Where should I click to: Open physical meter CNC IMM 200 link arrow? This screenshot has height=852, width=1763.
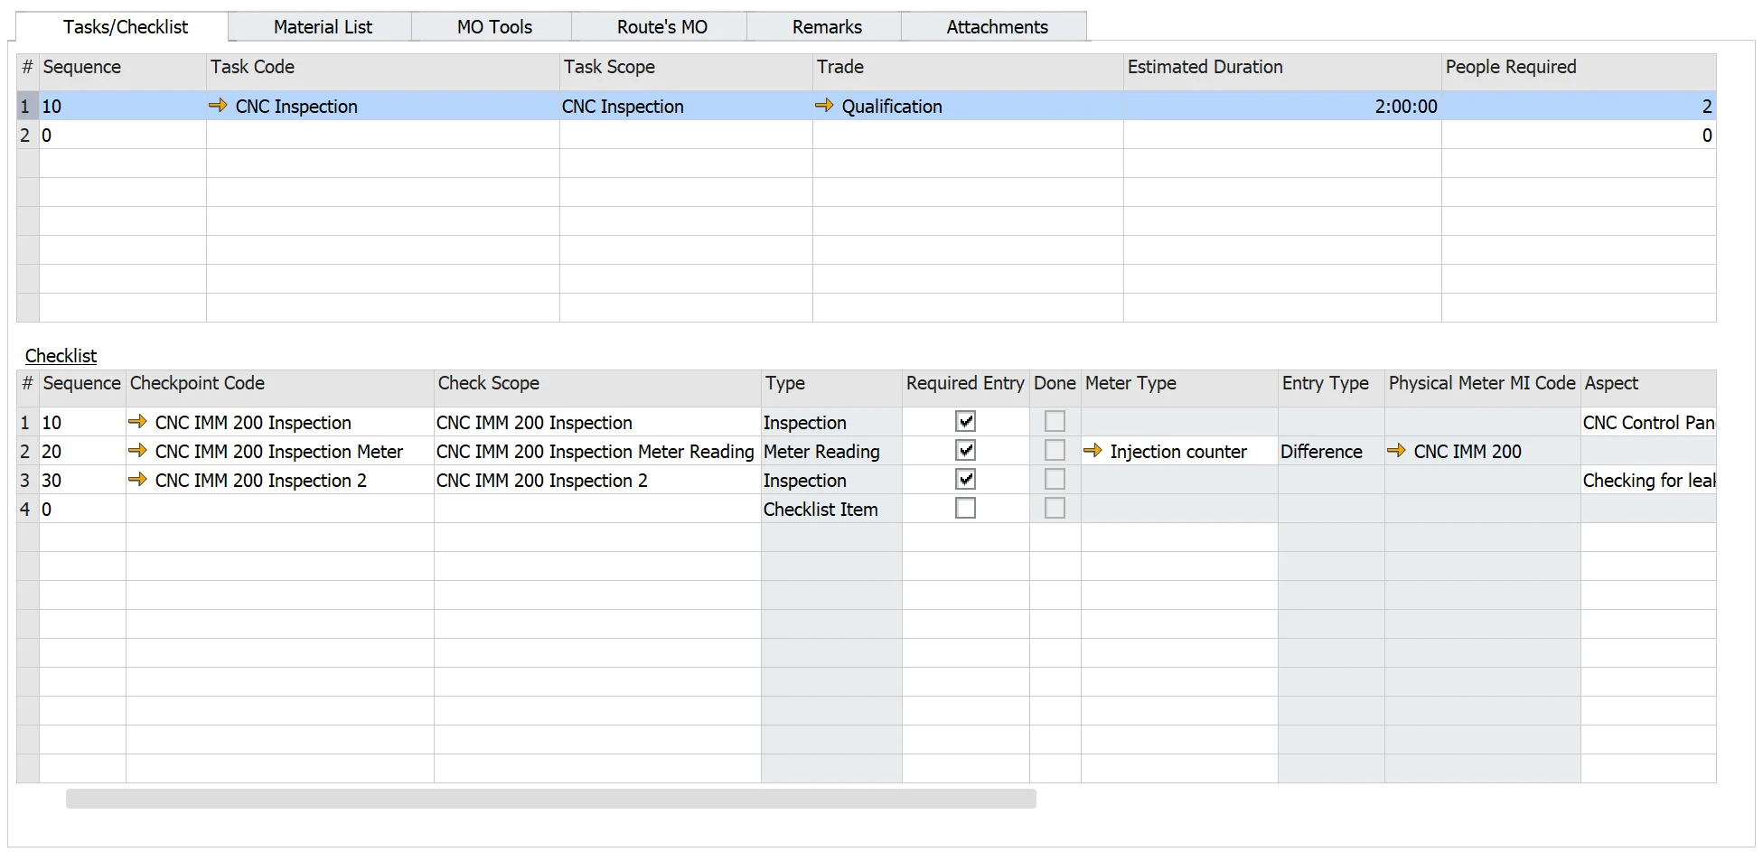point(1396,450)
